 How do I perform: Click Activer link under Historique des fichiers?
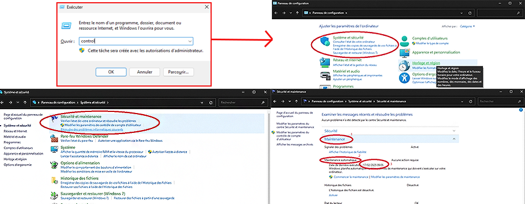coord(333,195)
